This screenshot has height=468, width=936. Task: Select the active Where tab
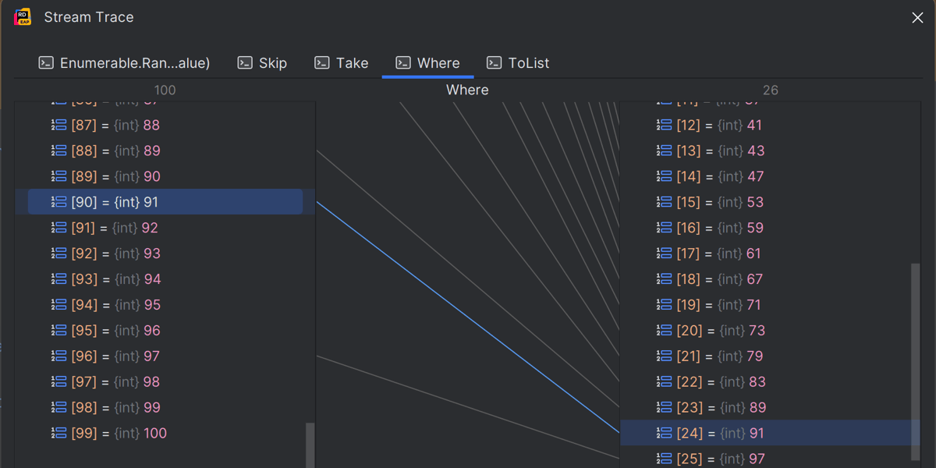point(428,63)
